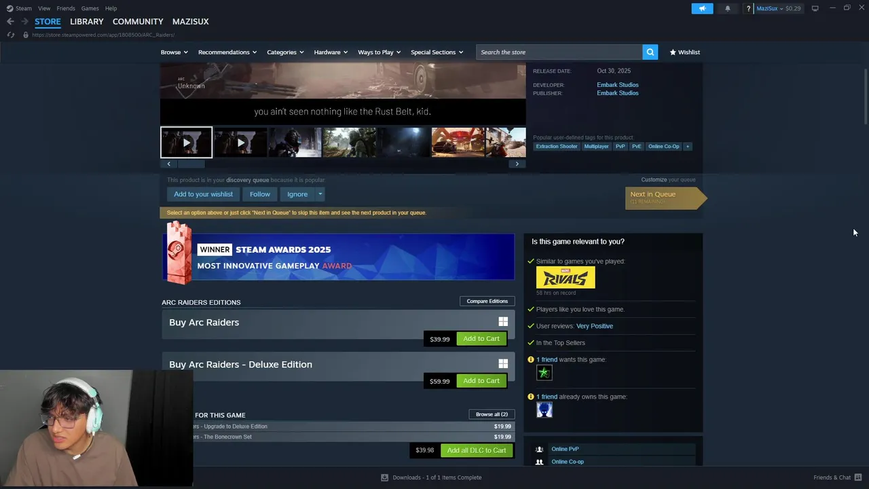Go forward with the right arrow
Viewport: 869px width, 489px height.
[24, 22]
